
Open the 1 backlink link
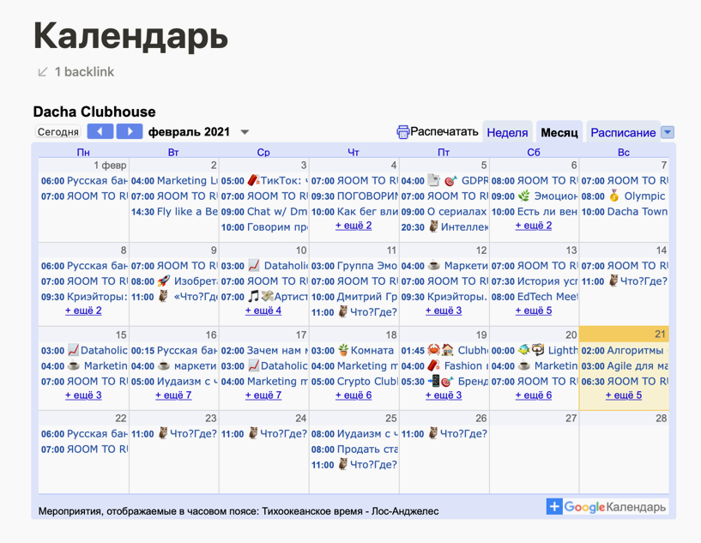point(84,72)
